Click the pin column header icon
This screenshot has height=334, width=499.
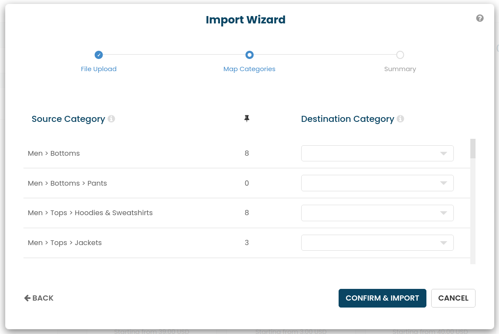point(247,118)
